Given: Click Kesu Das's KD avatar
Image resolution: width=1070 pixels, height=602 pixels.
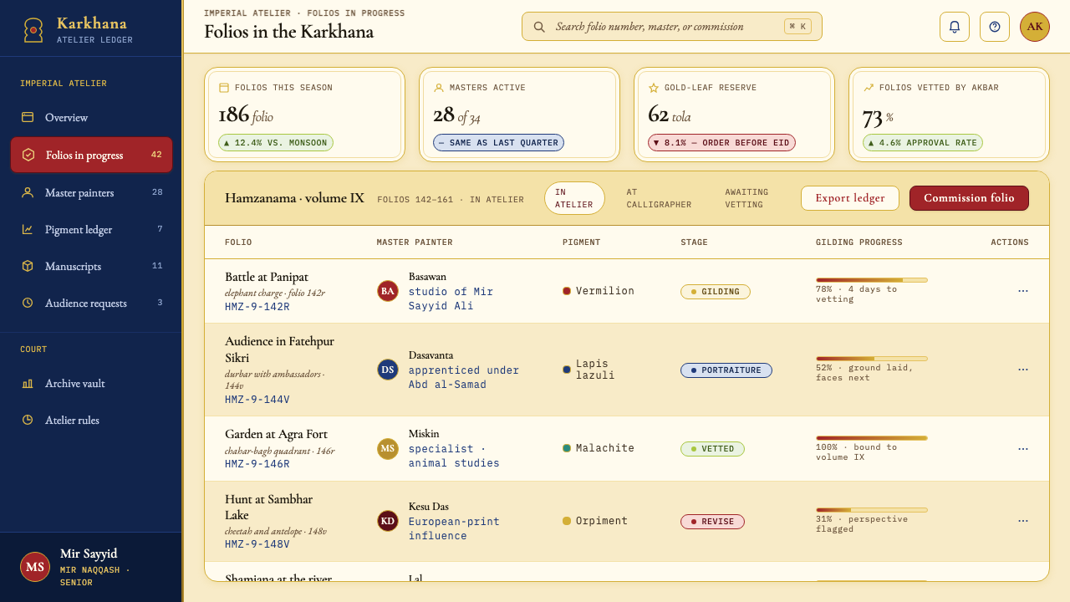Looking at the screenshot, I should click(388, 521).
